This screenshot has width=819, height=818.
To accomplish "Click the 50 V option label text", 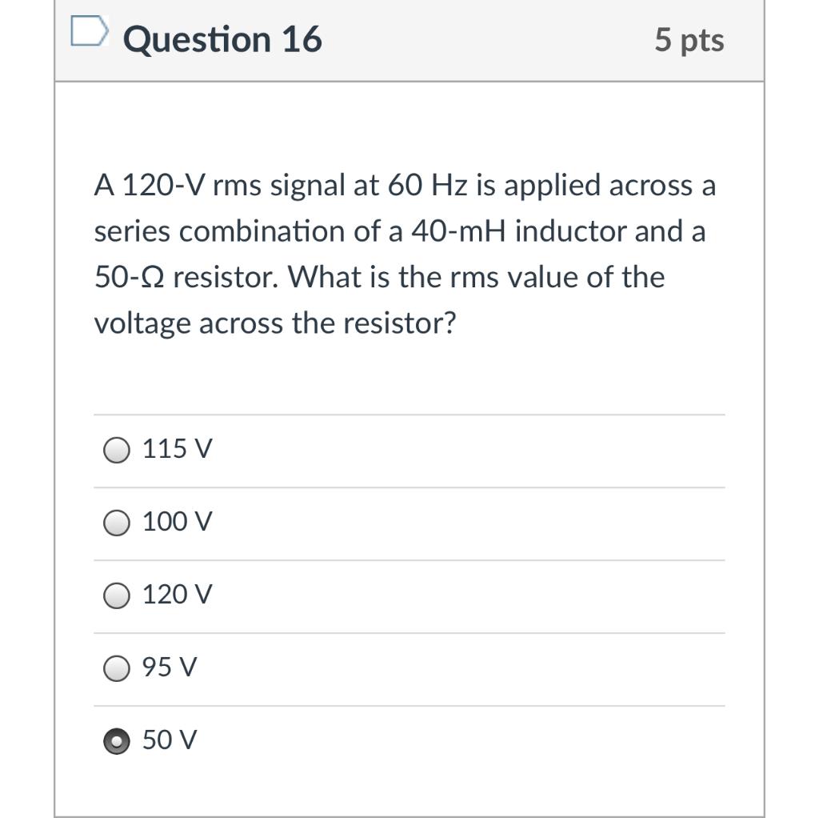I will (170, 740).
